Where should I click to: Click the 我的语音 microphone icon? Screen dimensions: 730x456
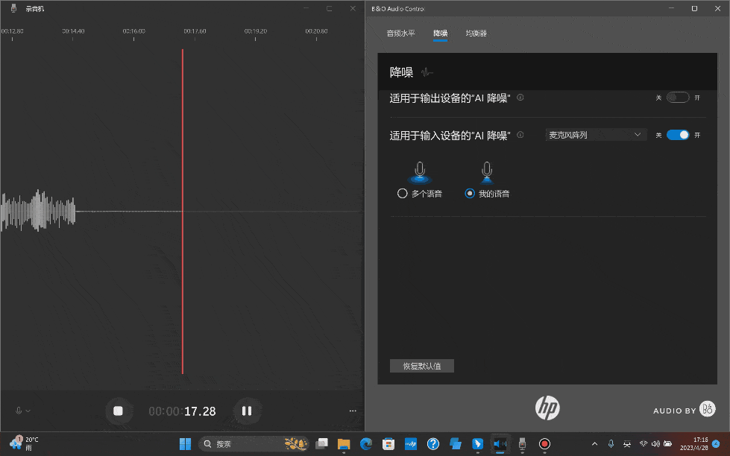click(487, 171)
